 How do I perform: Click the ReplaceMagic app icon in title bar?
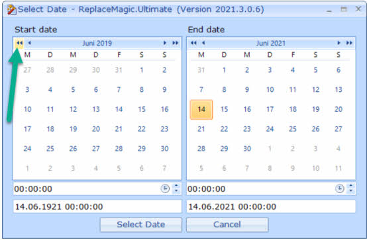click(x=11, y=9)
